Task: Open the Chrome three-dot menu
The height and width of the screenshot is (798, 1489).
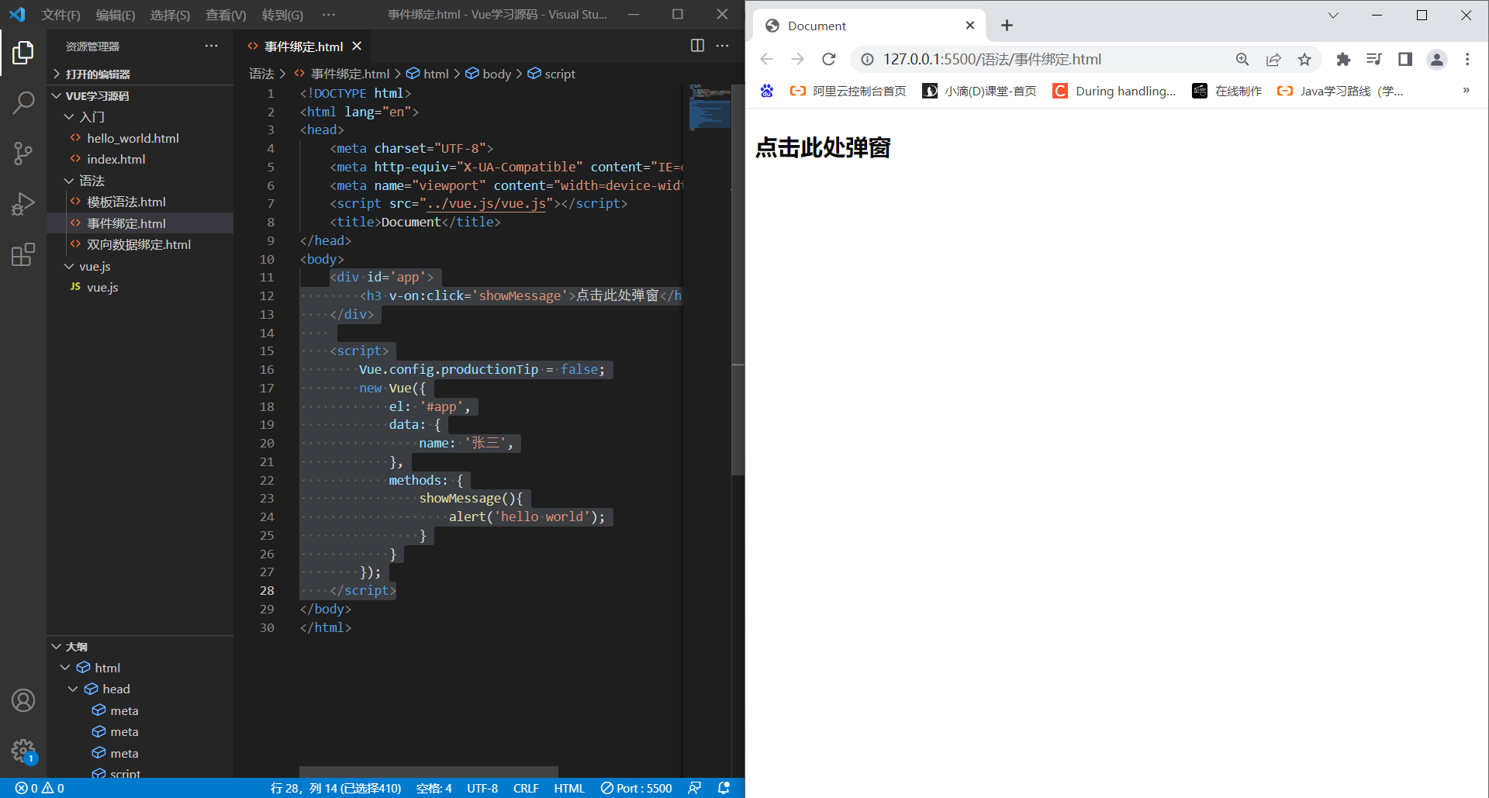Action: pyautogui.click(x=1467, y=59)
